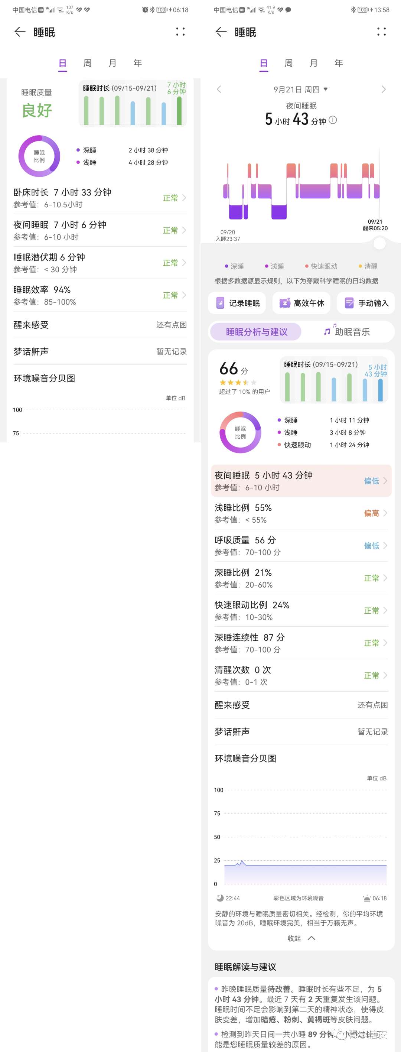Tap chat bubble notification icon in right status bar
Screen dimensions: 401x1052
pos(288,10)
